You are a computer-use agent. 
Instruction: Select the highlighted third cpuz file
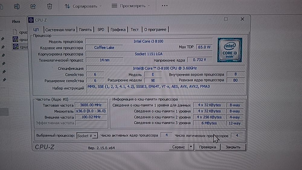20,47
